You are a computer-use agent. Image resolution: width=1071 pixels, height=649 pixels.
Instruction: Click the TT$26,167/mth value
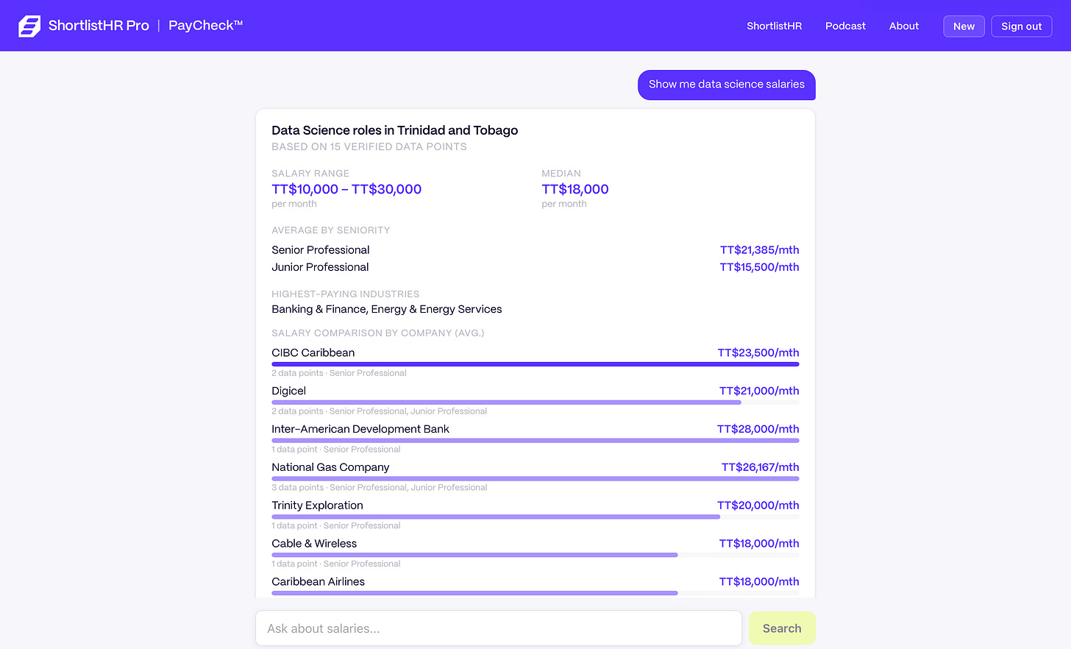(x=760, y=467)
